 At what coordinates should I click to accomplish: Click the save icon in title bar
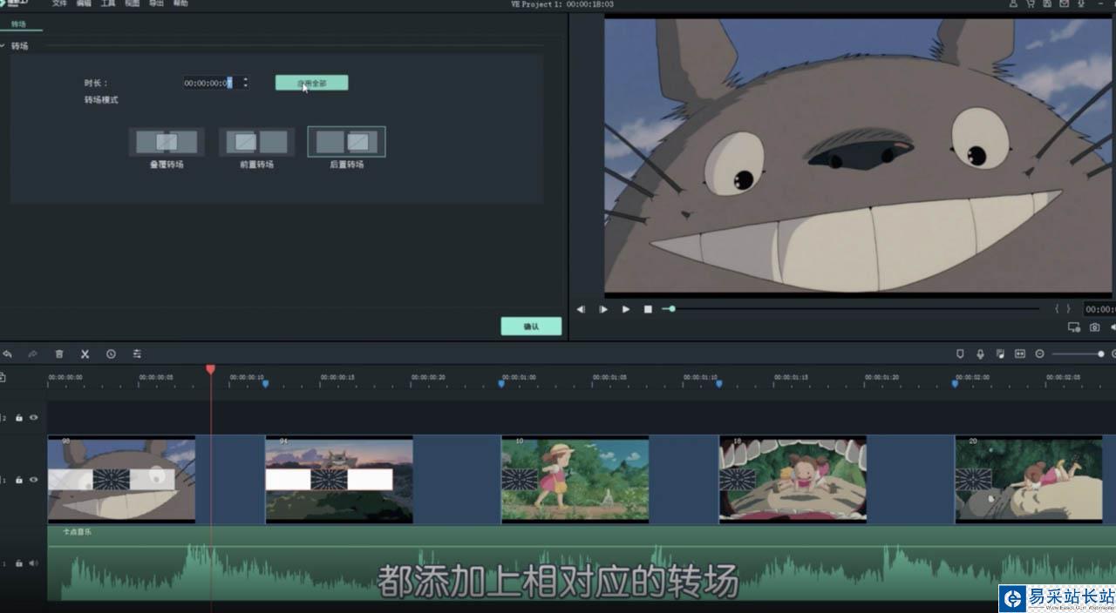[x=1047, y=4]
